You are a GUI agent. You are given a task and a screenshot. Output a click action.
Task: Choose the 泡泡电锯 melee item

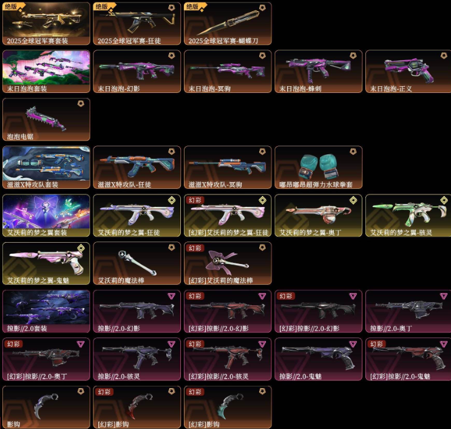[x=46, y=120]
